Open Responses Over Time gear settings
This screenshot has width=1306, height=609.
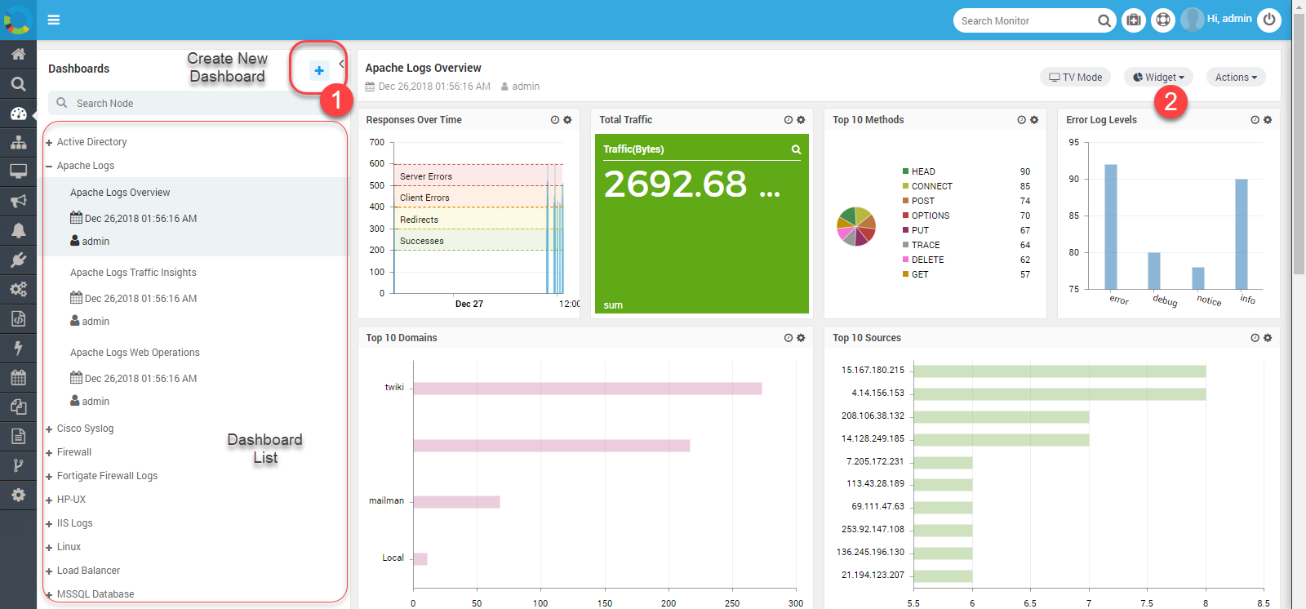[x=567, y=120]
